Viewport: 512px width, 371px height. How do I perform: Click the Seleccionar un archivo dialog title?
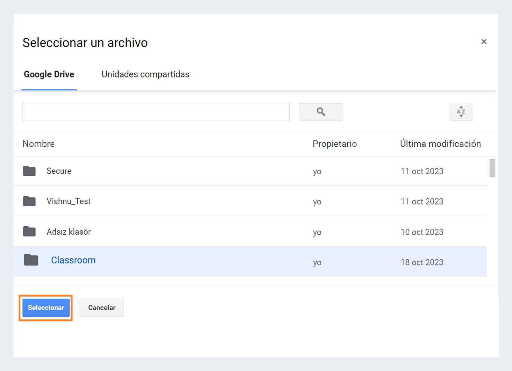coord(85,43)
